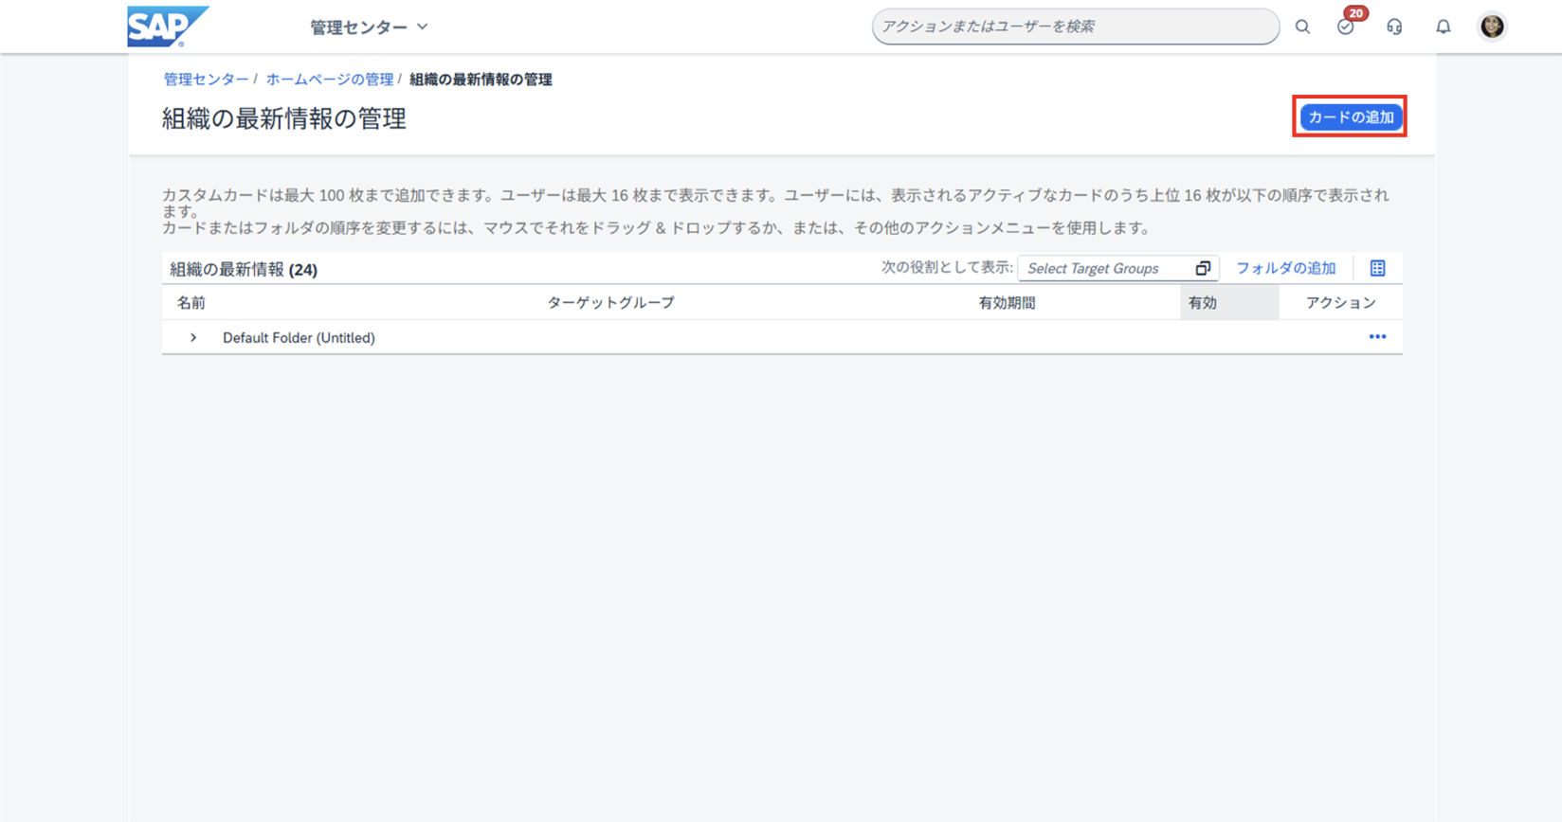Open the notifications bell

(1443, 27)
